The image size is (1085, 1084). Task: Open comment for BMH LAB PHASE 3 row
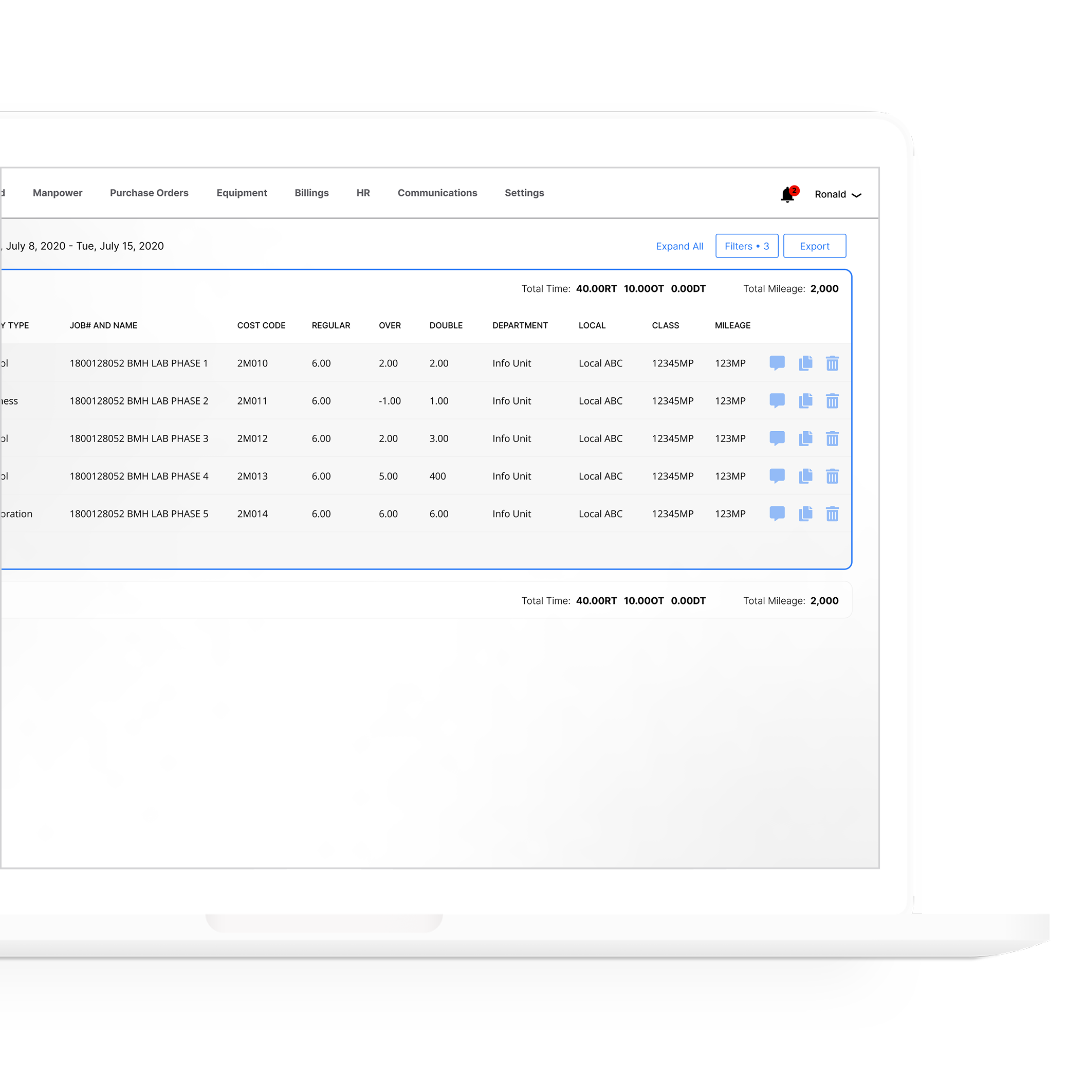777,438
